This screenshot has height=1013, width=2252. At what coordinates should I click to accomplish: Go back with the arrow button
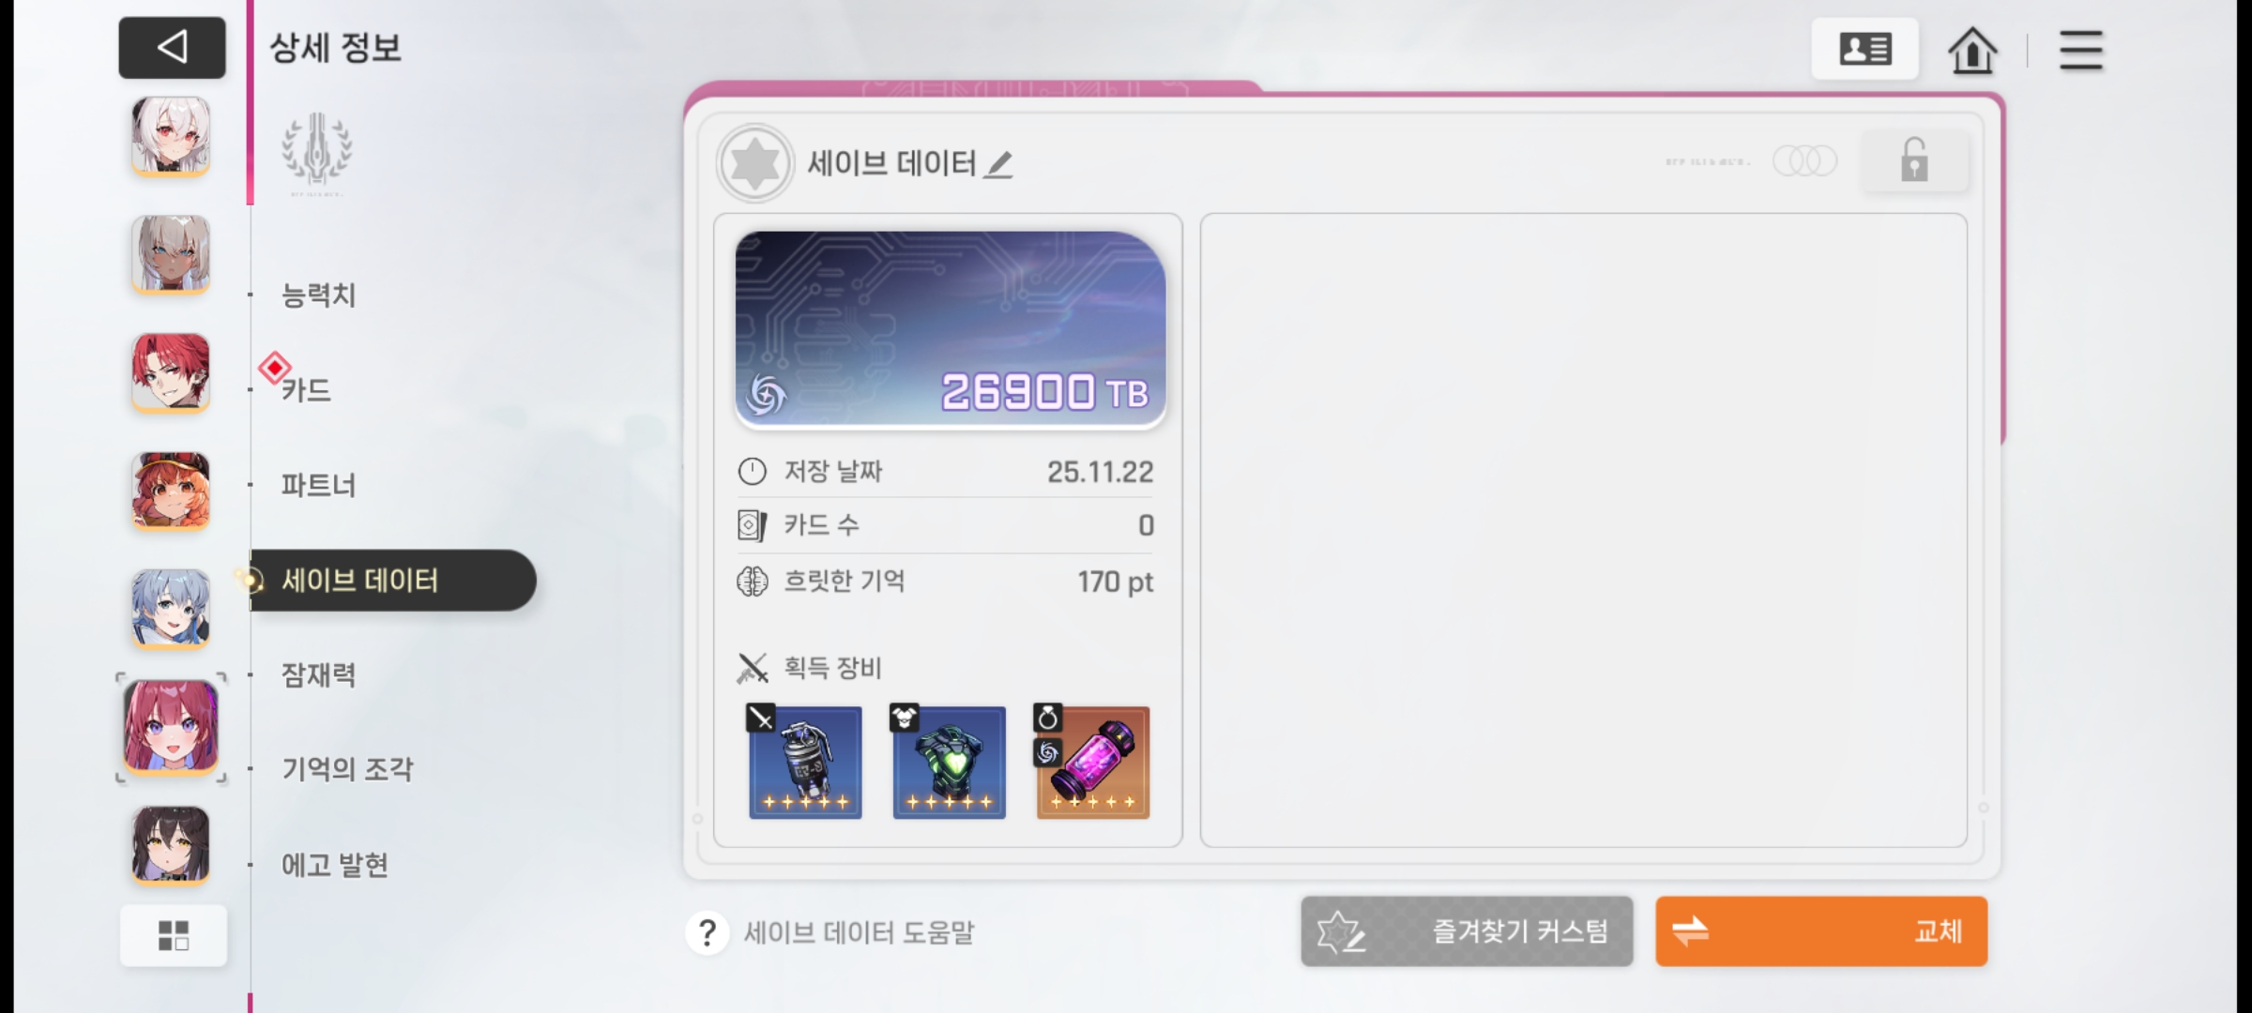(172, 47)
